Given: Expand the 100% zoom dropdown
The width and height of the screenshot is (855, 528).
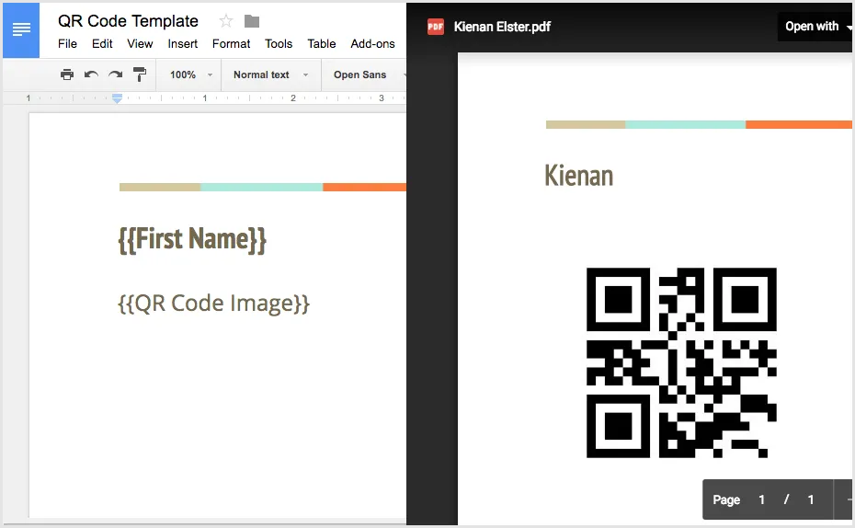Looking at the screenshot, I should pyautogui.click(x=191, y=75).
